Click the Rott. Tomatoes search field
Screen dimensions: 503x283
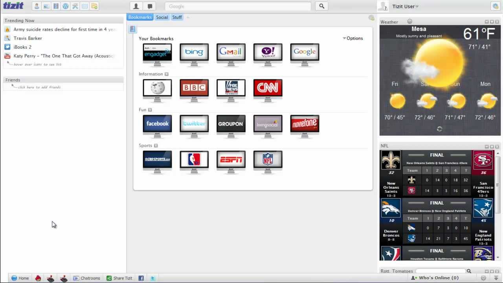click(x=441, y=271)
